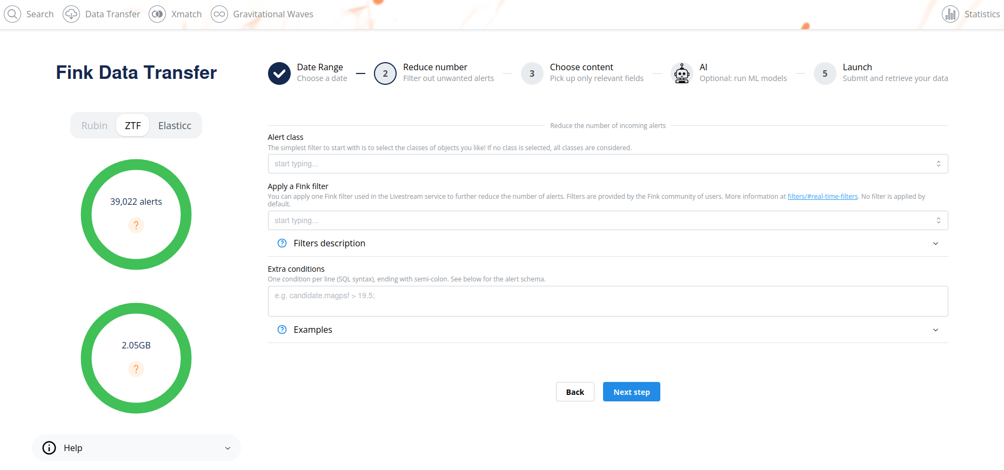Viewport: 1004px width, 470px height.
Task: Click the Search magnifier icon
Action: pos(12,14)
